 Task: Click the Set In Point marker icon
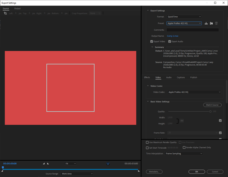point(44,163)
